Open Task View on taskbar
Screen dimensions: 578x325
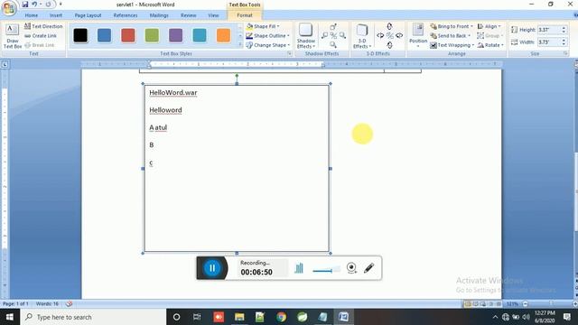coord(197,317)
